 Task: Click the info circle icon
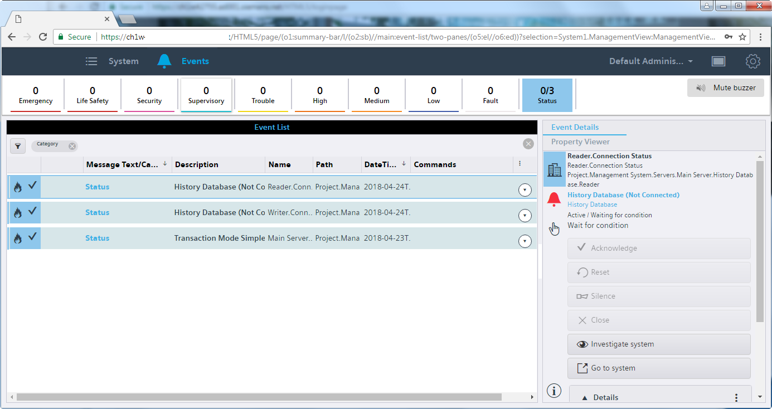point(554,391)
